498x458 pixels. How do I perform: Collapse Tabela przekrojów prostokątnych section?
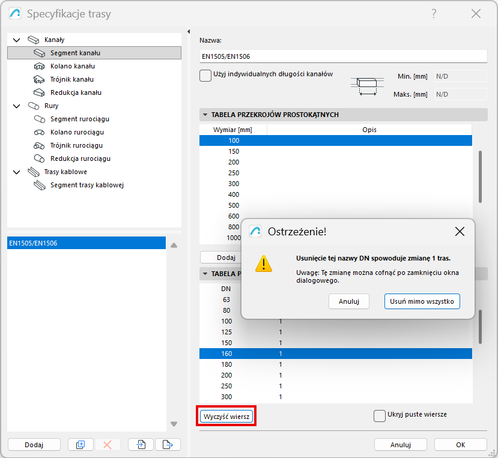(205, 115)
